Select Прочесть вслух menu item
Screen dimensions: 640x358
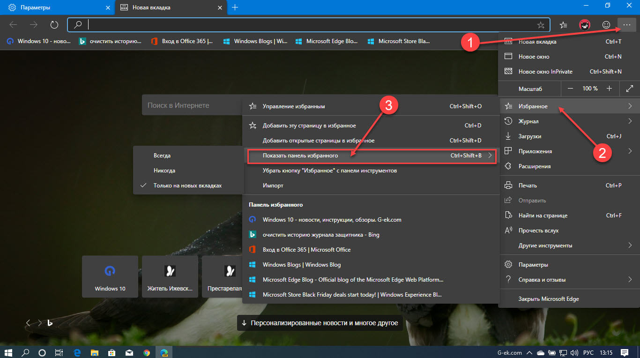tap(568, 231)
